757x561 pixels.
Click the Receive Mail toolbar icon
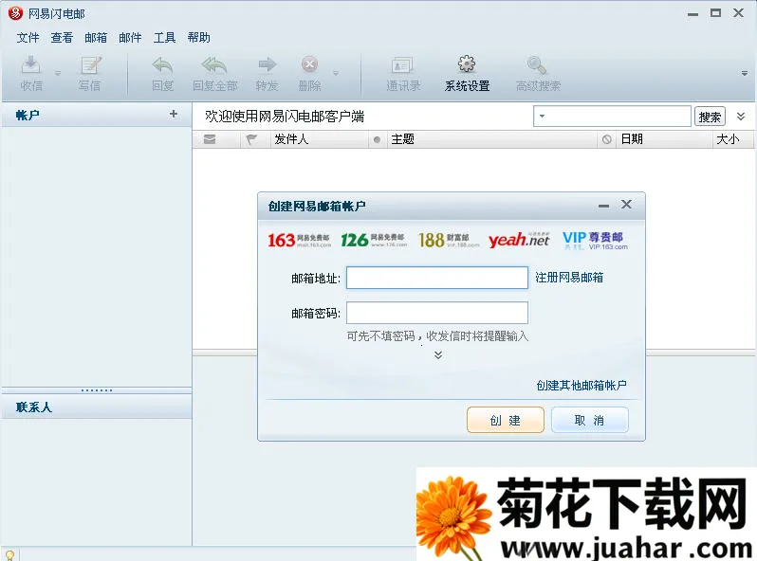tap(31, 65)
